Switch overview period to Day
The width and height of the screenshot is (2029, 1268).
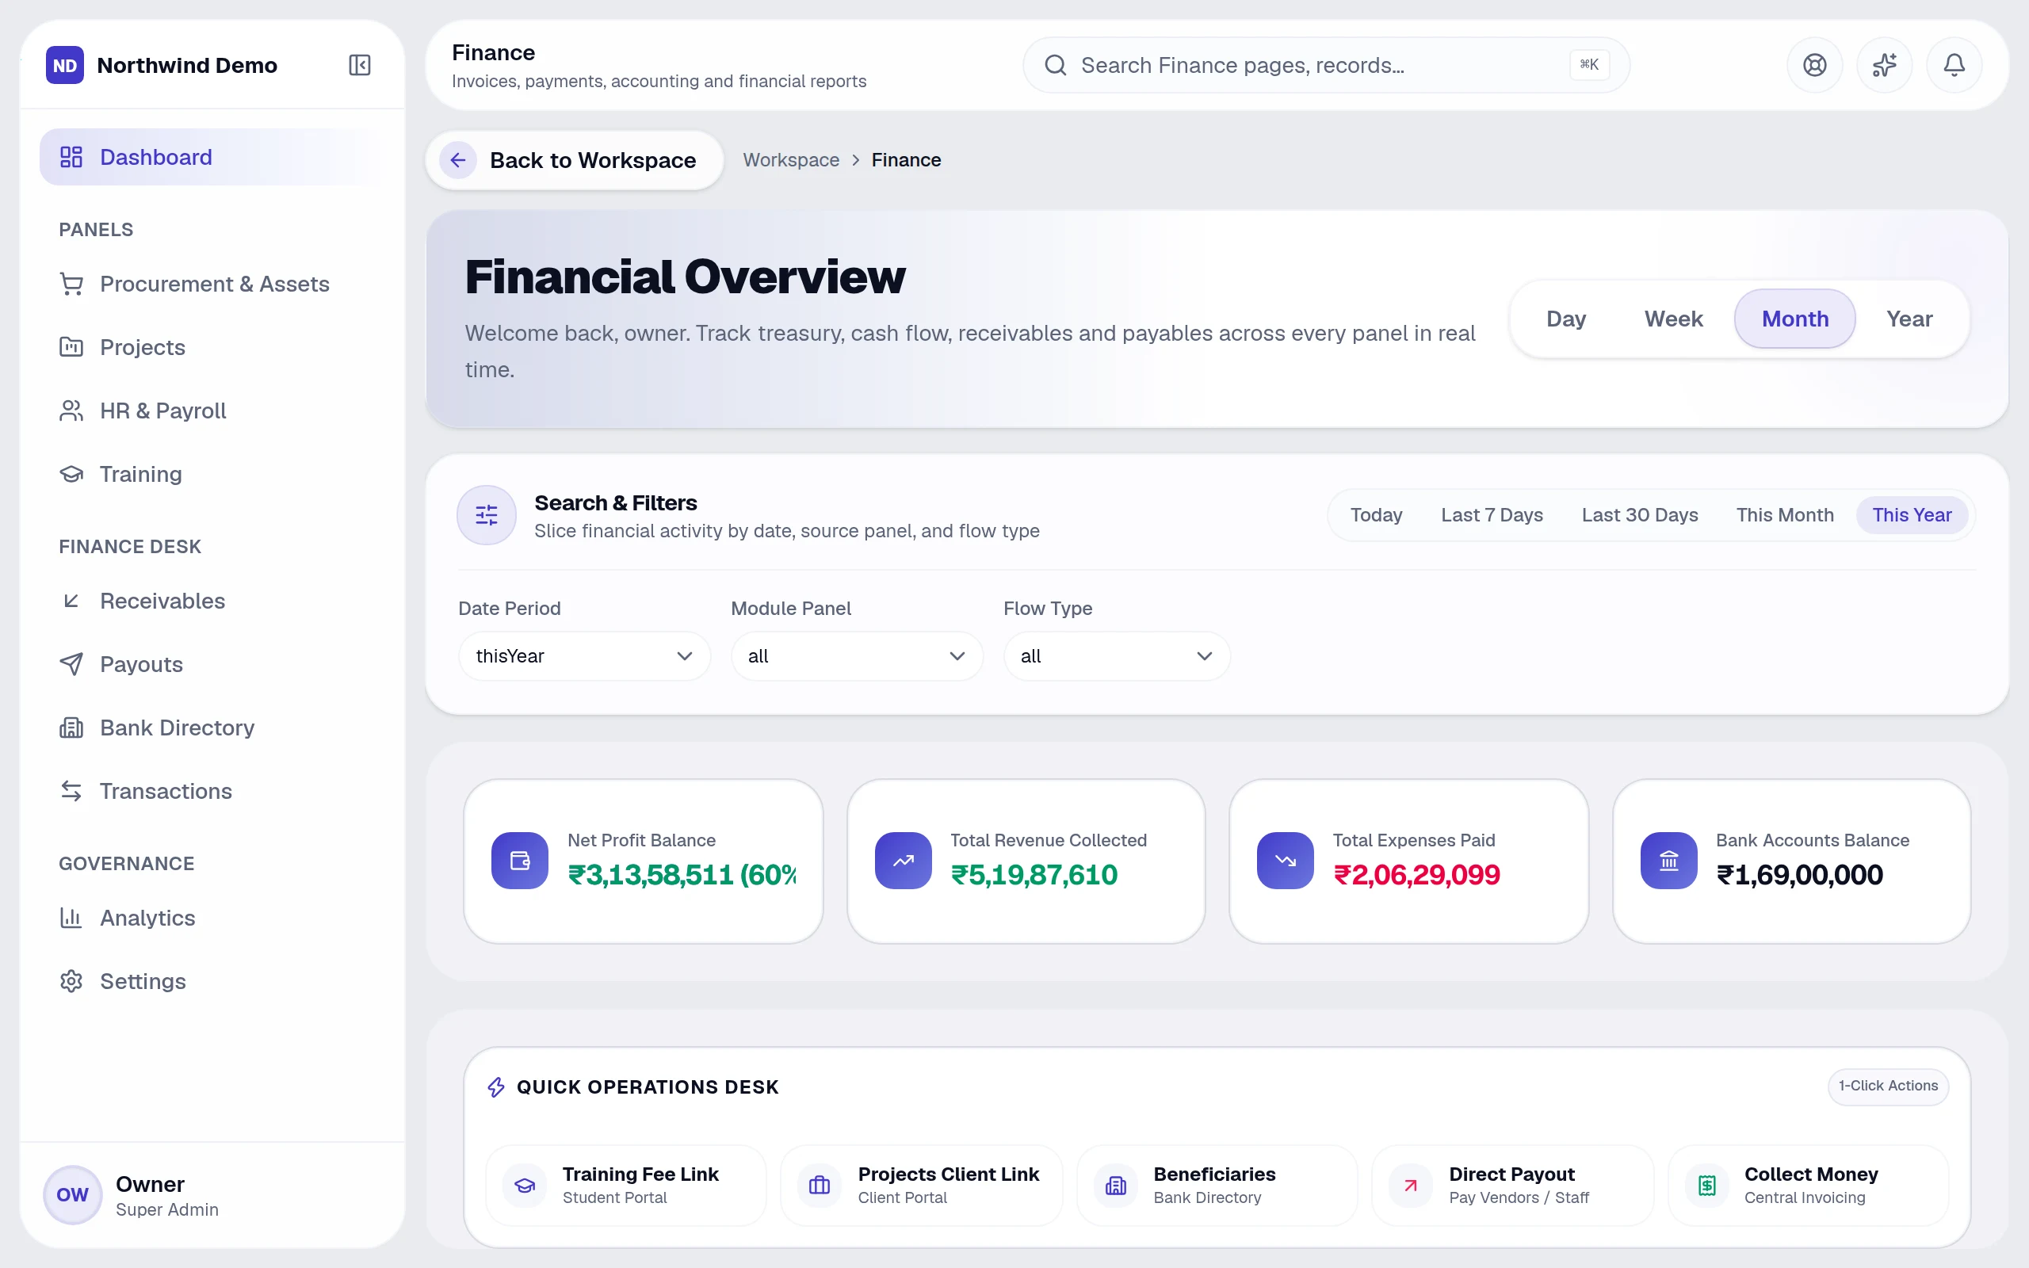coord(1565,319)
